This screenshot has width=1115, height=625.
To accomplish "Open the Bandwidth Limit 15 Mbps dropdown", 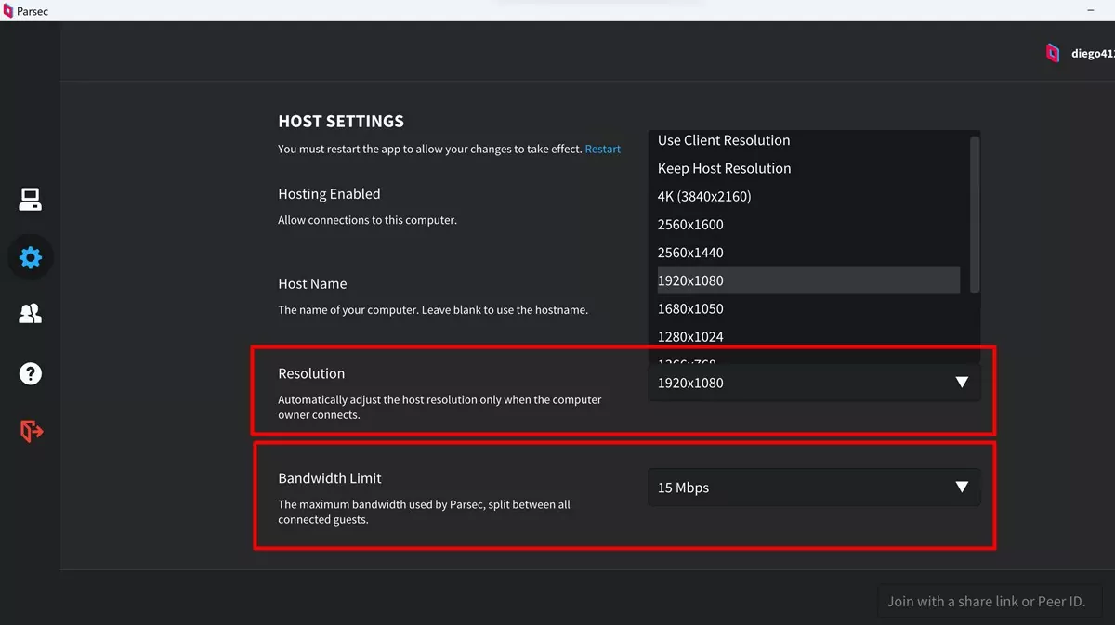I will (813, 488).
